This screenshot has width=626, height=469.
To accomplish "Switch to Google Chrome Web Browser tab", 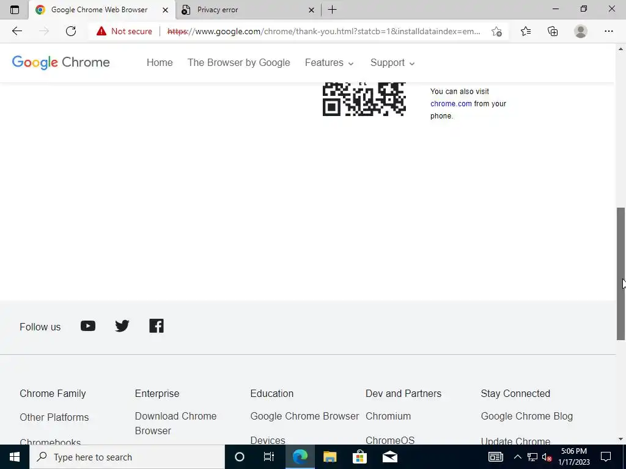I will pos(102,10).
